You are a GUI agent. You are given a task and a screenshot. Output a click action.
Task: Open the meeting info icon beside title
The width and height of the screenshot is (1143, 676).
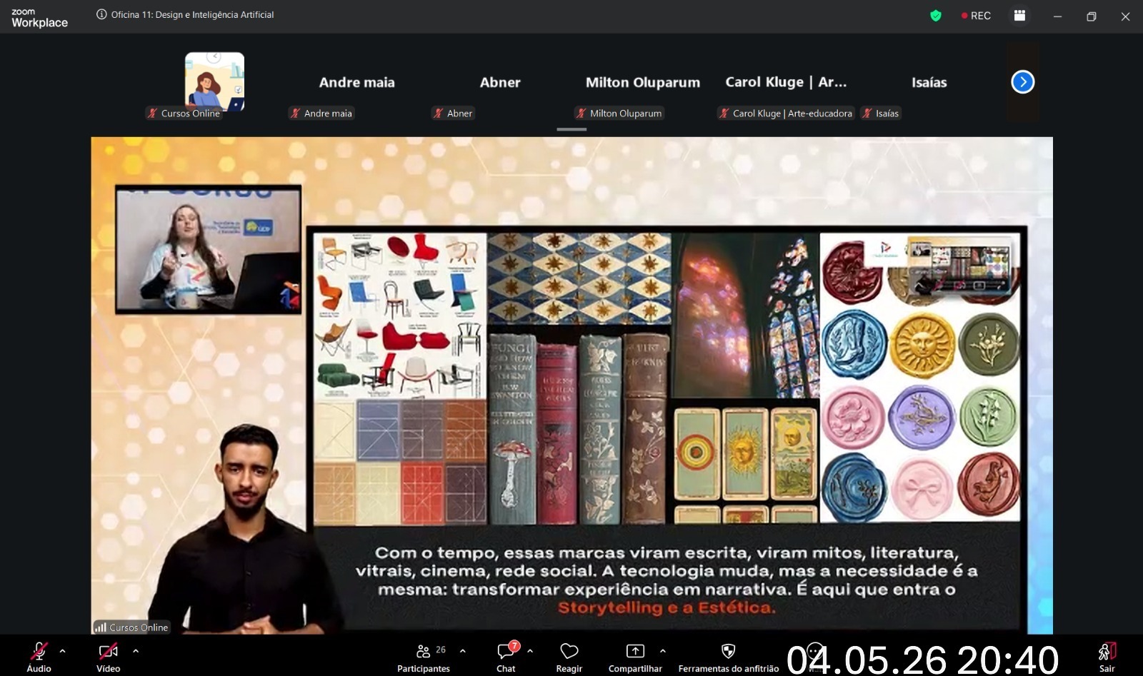click(x=101, y=14)
